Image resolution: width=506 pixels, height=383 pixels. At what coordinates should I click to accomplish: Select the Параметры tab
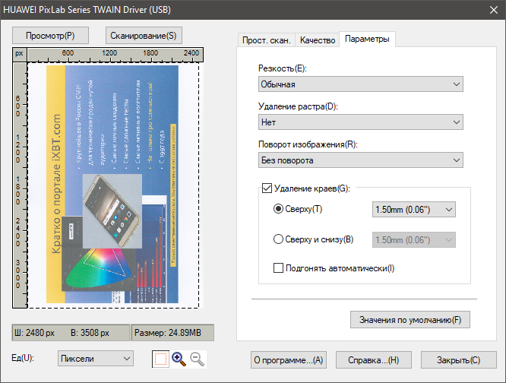point(367,39)
